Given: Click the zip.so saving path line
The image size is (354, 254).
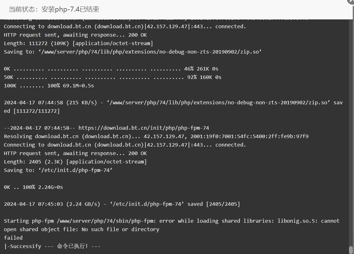Looking at the screenshot, I should [x=133, y=52].
